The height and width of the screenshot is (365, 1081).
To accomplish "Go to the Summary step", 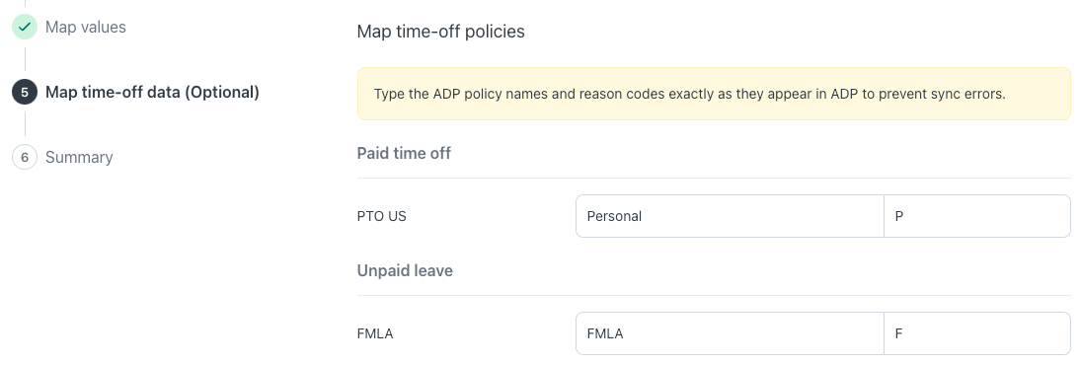I will point(79,157).
